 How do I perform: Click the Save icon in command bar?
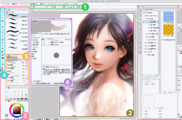[x=37, y=7]
